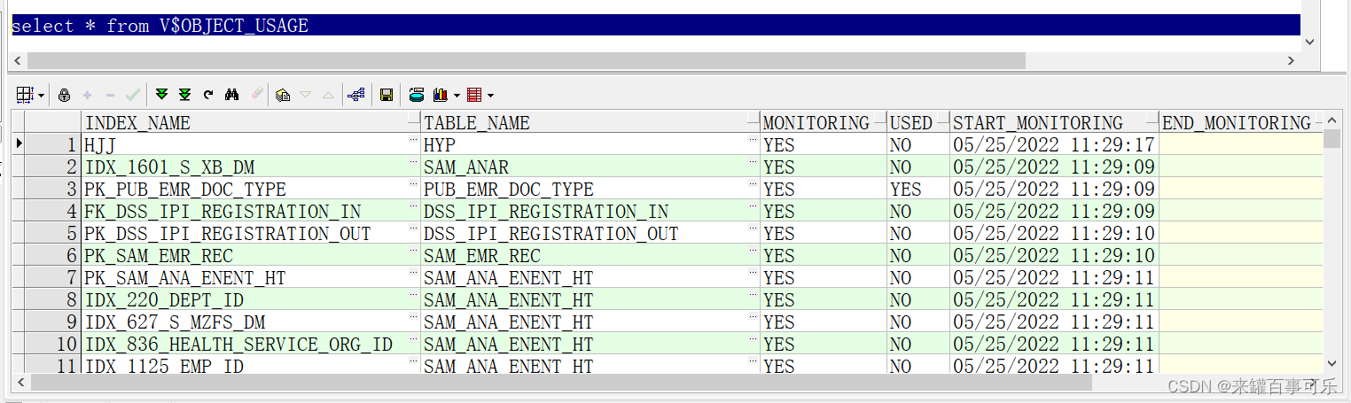Click the grid horizontal scrollbar left arrow

click(x=21, y=382)
